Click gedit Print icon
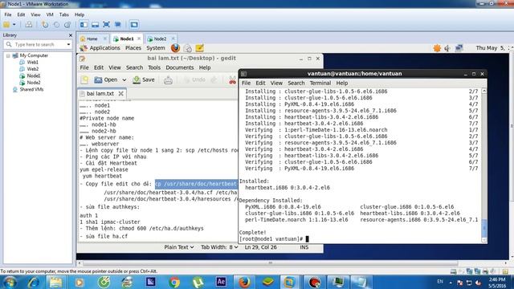Image resolution: width=514 pixels, height=289 pixels. coord(168,79)
